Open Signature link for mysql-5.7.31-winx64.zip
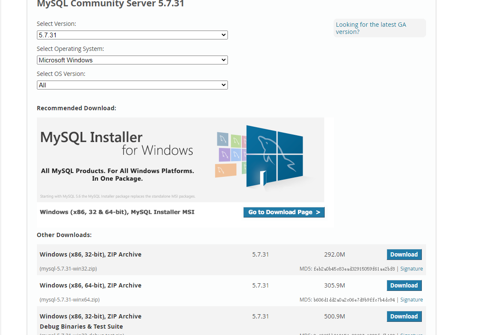The image size is (480, 335). (x=411, y=299)
